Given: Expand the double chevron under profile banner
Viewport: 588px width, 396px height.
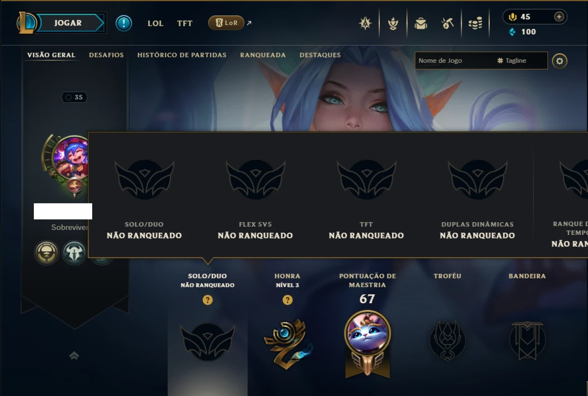Looking at the screenshot, I should [x=74, y=355].
